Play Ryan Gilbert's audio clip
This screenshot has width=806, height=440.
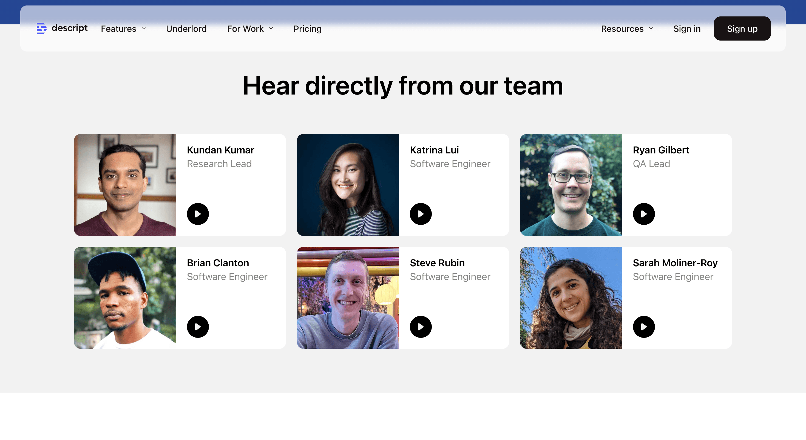point(644,214)
